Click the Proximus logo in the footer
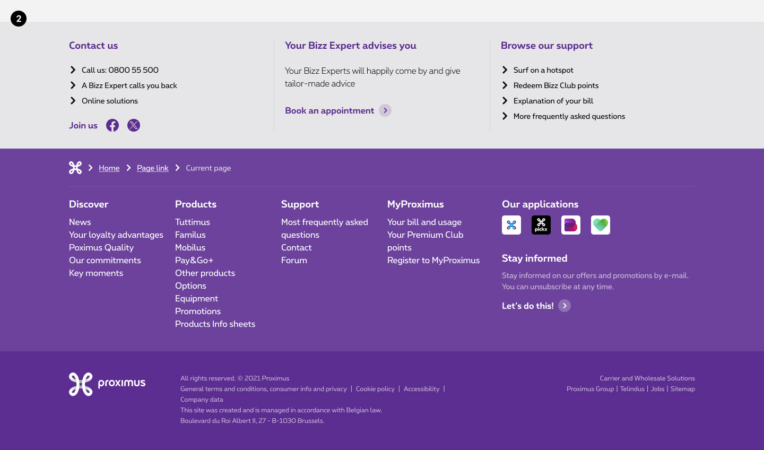This screenshot has height=450, width=764. tap(107, 384)
